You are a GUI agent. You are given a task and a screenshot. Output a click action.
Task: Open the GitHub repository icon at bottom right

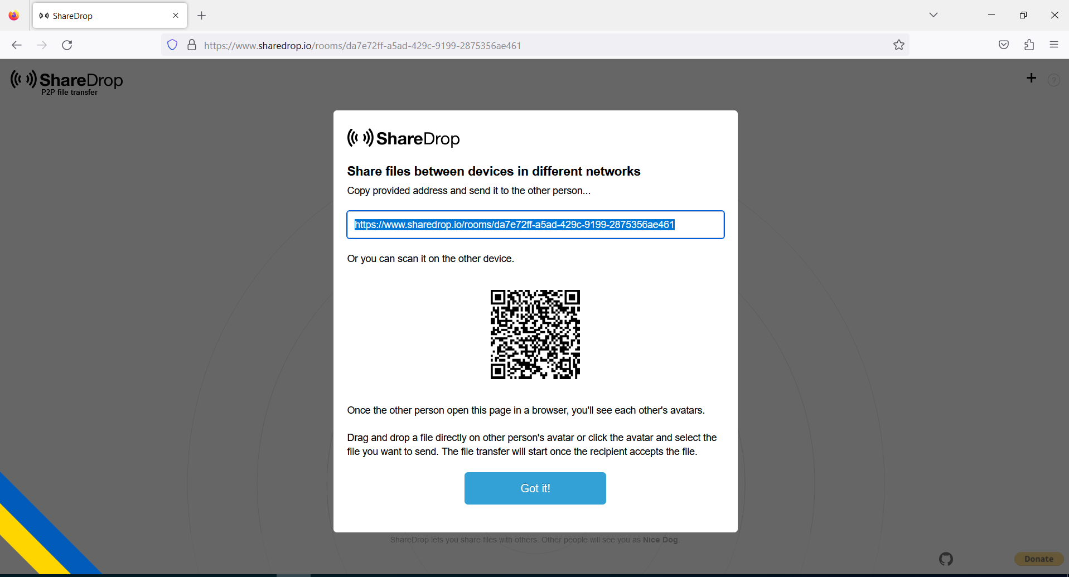coord(946,558)
